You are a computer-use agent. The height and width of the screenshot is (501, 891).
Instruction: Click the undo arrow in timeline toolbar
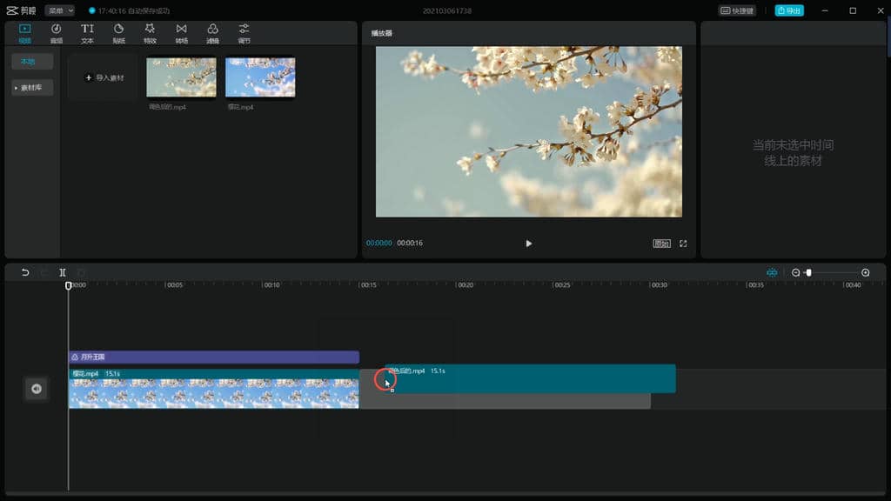pos(25,272)
